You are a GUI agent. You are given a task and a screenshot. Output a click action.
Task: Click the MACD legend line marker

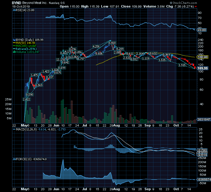click(x=14, y=130)
